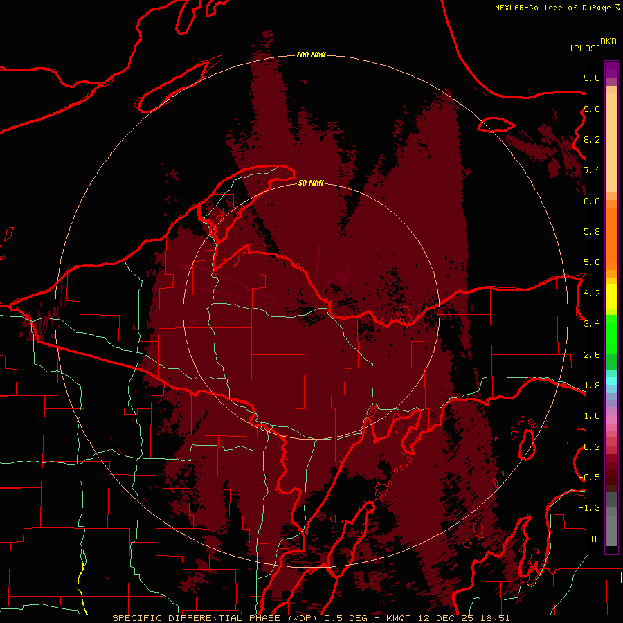Click the 5.8 legend value

(x=592, y=232)
